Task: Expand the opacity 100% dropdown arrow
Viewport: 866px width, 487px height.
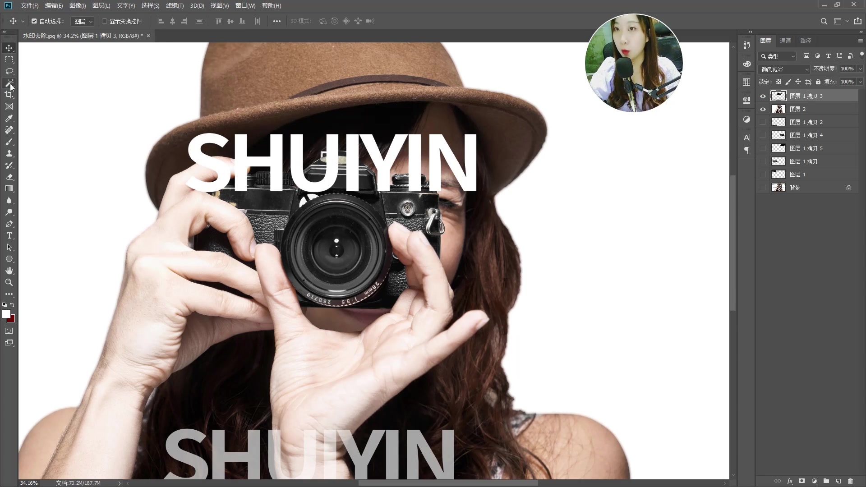Action: [860, 69]
